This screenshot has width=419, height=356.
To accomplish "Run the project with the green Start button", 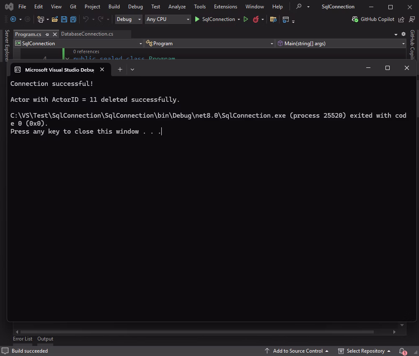I will point(197,19).
